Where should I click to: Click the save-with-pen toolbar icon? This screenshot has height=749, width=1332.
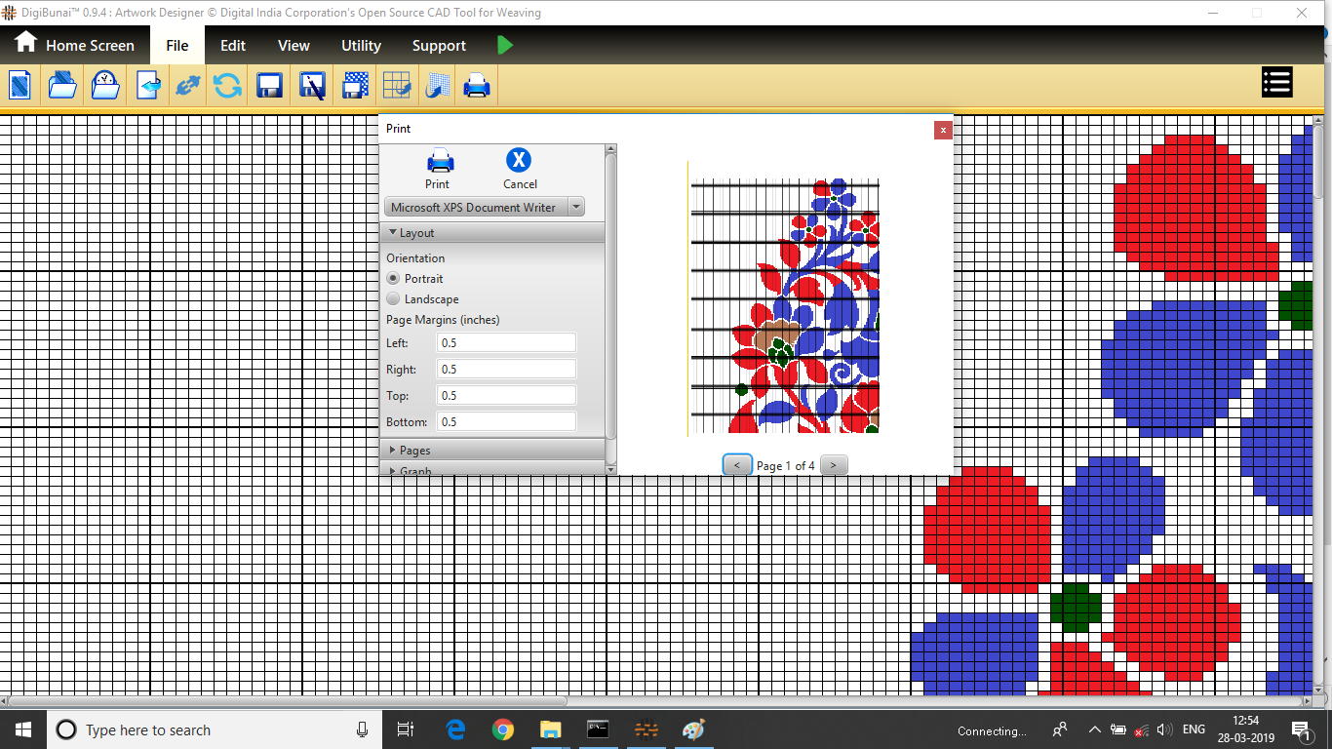tap(312, 86)
